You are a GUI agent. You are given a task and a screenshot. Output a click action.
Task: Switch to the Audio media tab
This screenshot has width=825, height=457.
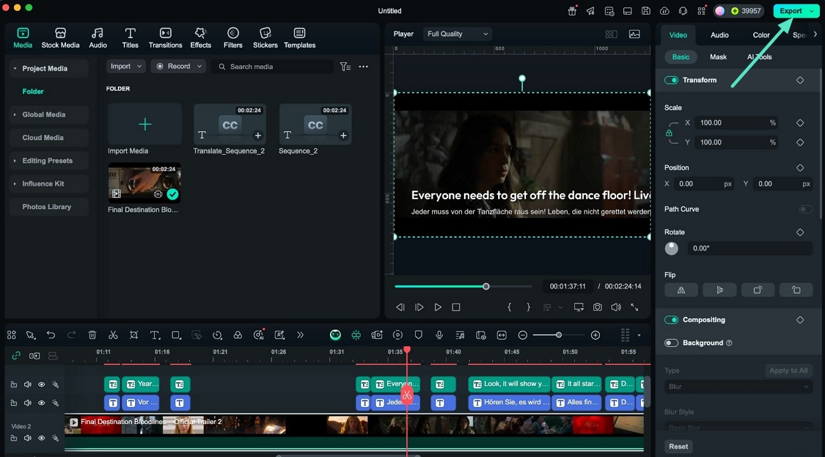[x=98, y=38]
